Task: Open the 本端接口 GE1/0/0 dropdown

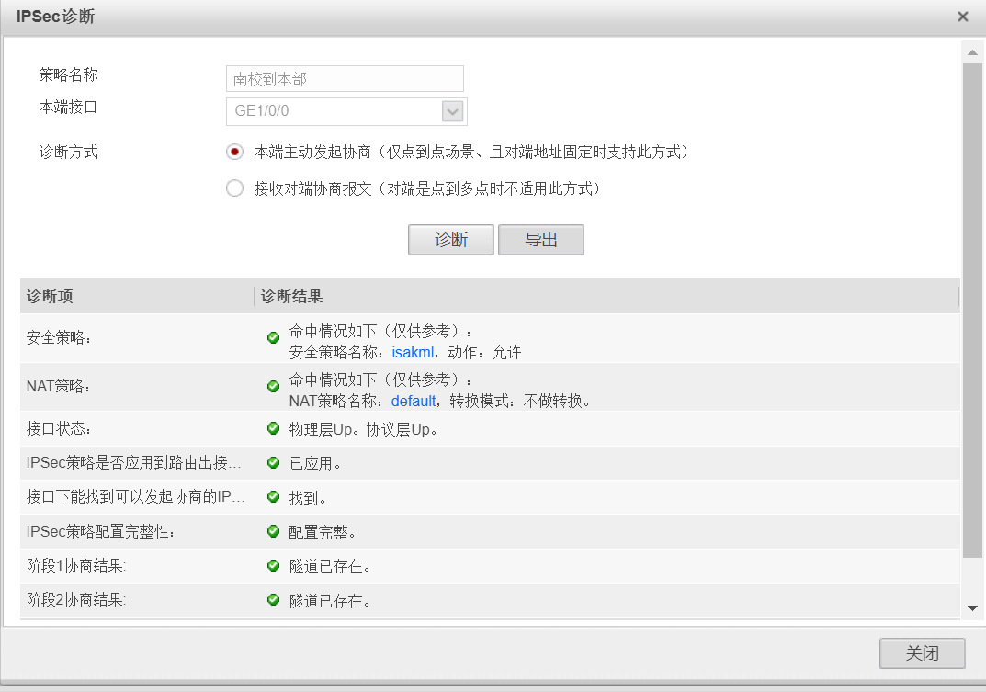Action: point(453,111)
